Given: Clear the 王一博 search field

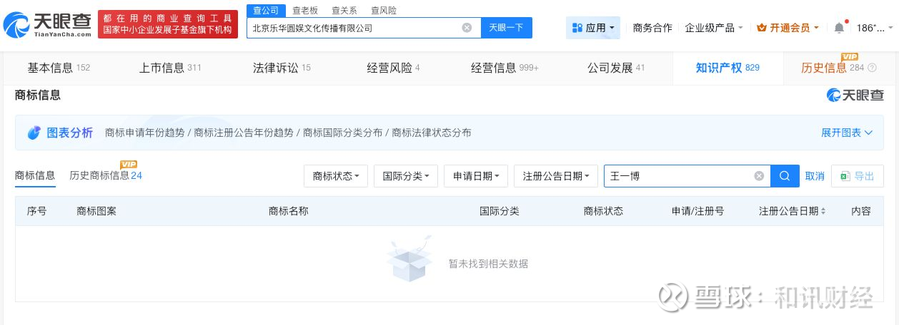Looking at the screenshot, I should pos(759,176).
